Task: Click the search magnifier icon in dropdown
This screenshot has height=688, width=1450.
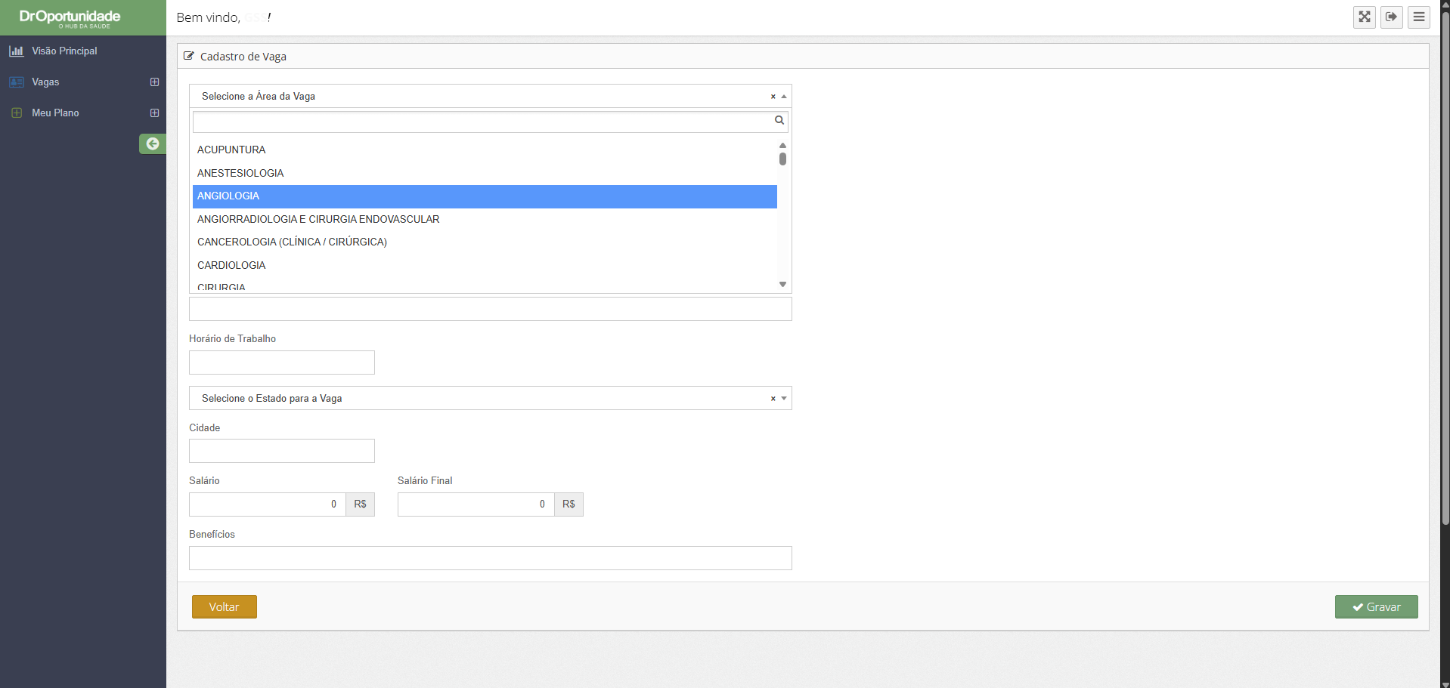Action: click(779, 121)
